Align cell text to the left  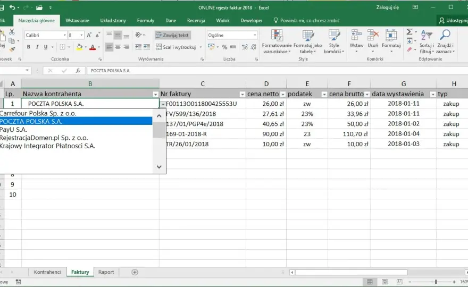tap(109, 47)
